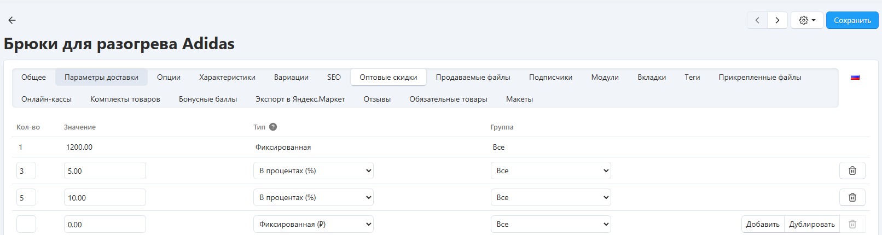The height and width of the screenshot is (235, 882).
Task: Select the Russian flag language icon
Action: point(855,78)
